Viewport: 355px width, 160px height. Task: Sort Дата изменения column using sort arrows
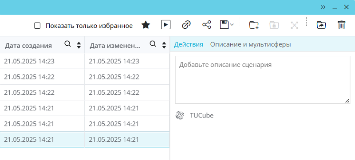pyautogui.click(x=164, y=45)
